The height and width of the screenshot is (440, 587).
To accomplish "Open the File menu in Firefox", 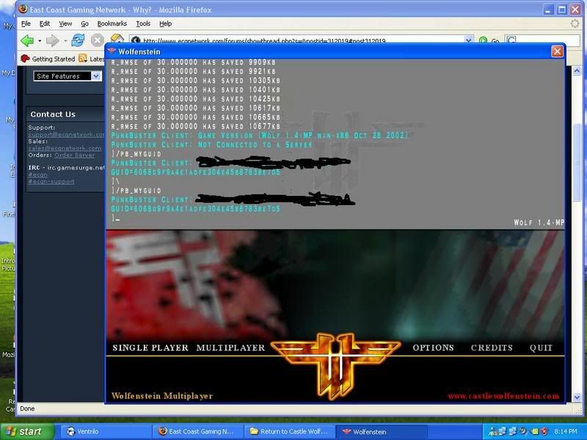I will coord(26,23).
